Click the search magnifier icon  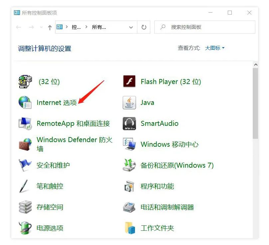(163, 27)
